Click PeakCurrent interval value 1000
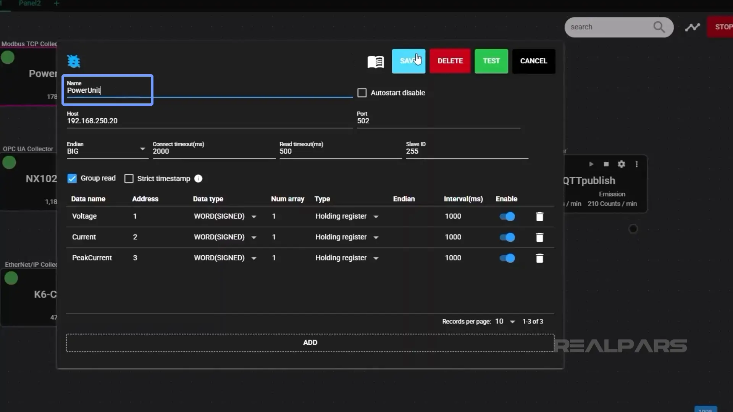This screenshot has height=412, width=733. 453,258
